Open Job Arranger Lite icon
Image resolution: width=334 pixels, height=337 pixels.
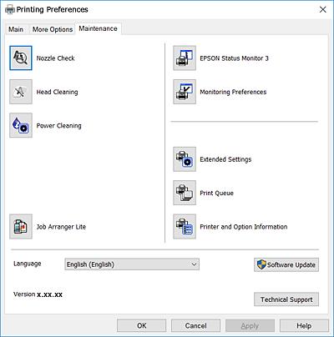21,227
